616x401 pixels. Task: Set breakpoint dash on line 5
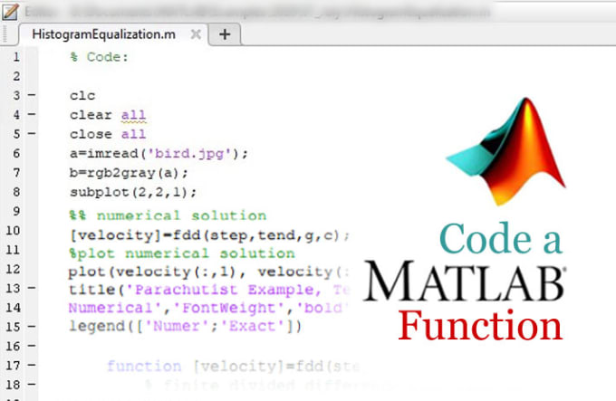point(32,133)
